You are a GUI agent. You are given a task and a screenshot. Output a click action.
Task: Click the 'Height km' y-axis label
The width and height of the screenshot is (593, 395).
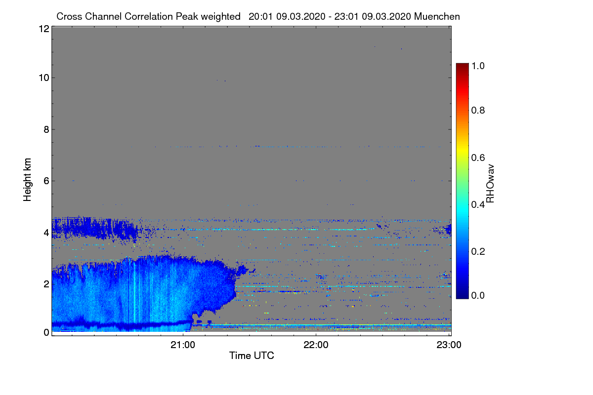(27, 179)
